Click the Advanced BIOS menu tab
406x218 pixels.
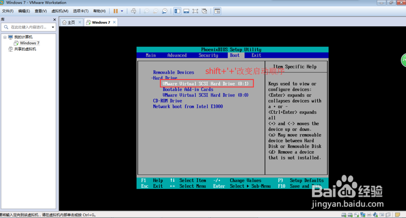177,55
